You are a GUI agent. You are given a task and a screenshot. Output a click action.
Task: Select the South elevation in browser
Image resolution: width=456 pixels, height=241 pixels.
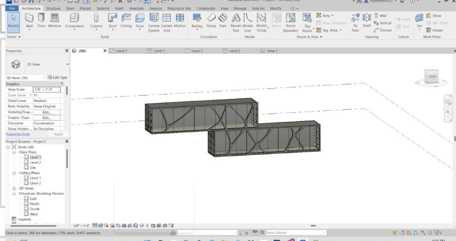click(34, 209)
